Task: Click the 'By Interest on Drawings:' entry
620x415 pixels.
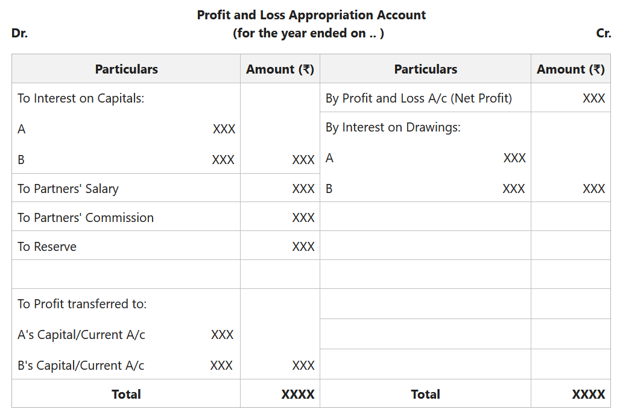Action: point(393,127)
